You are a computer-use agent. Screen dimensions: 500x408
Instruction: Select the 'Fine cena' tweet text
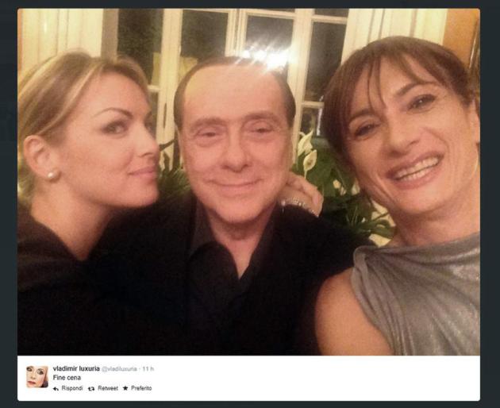point(67,378)
